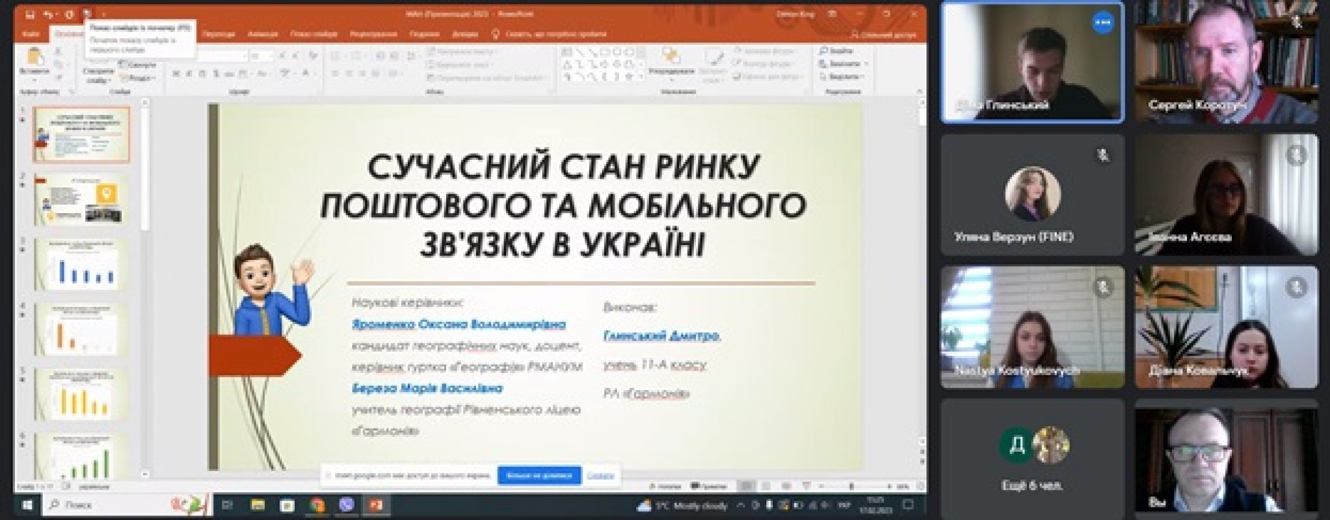The height and width of the screenshot is (520, 1330).
Task: Start slideshow from beginning via toolbar icon
Action: pyautogui.click(x=88, y=14)
